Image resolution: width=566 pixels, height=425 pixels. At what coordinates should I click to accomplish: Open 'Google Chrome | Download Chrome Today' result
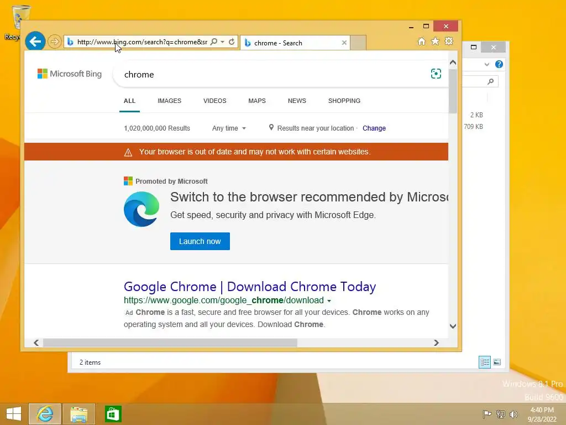[x=250, y=287]
